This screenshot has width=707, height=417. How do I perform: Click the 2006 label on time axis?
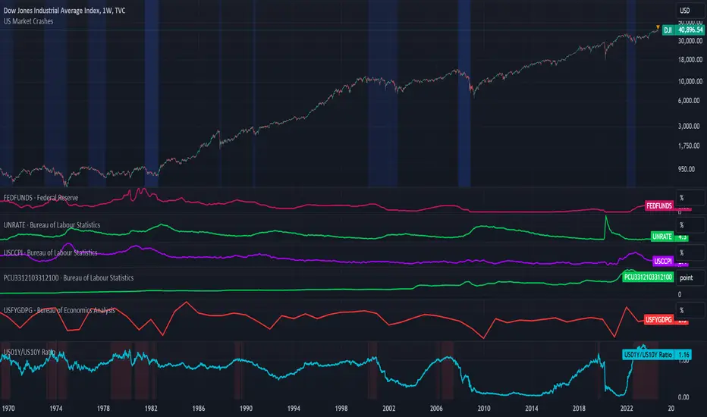436,408
